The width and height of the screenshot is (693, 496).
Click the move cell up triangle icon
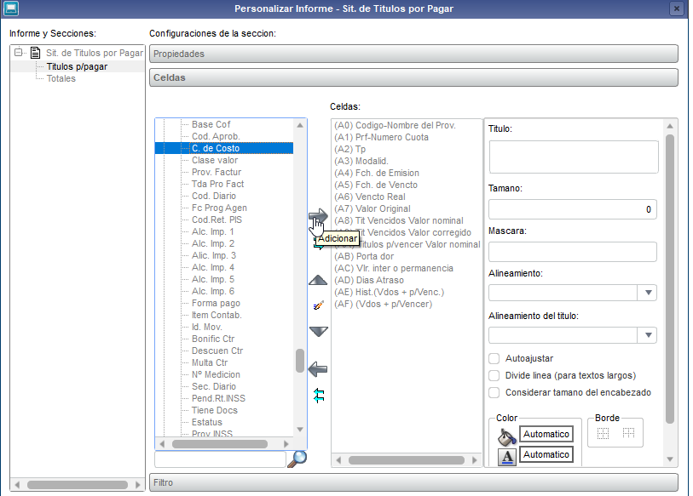pos(318,280)
